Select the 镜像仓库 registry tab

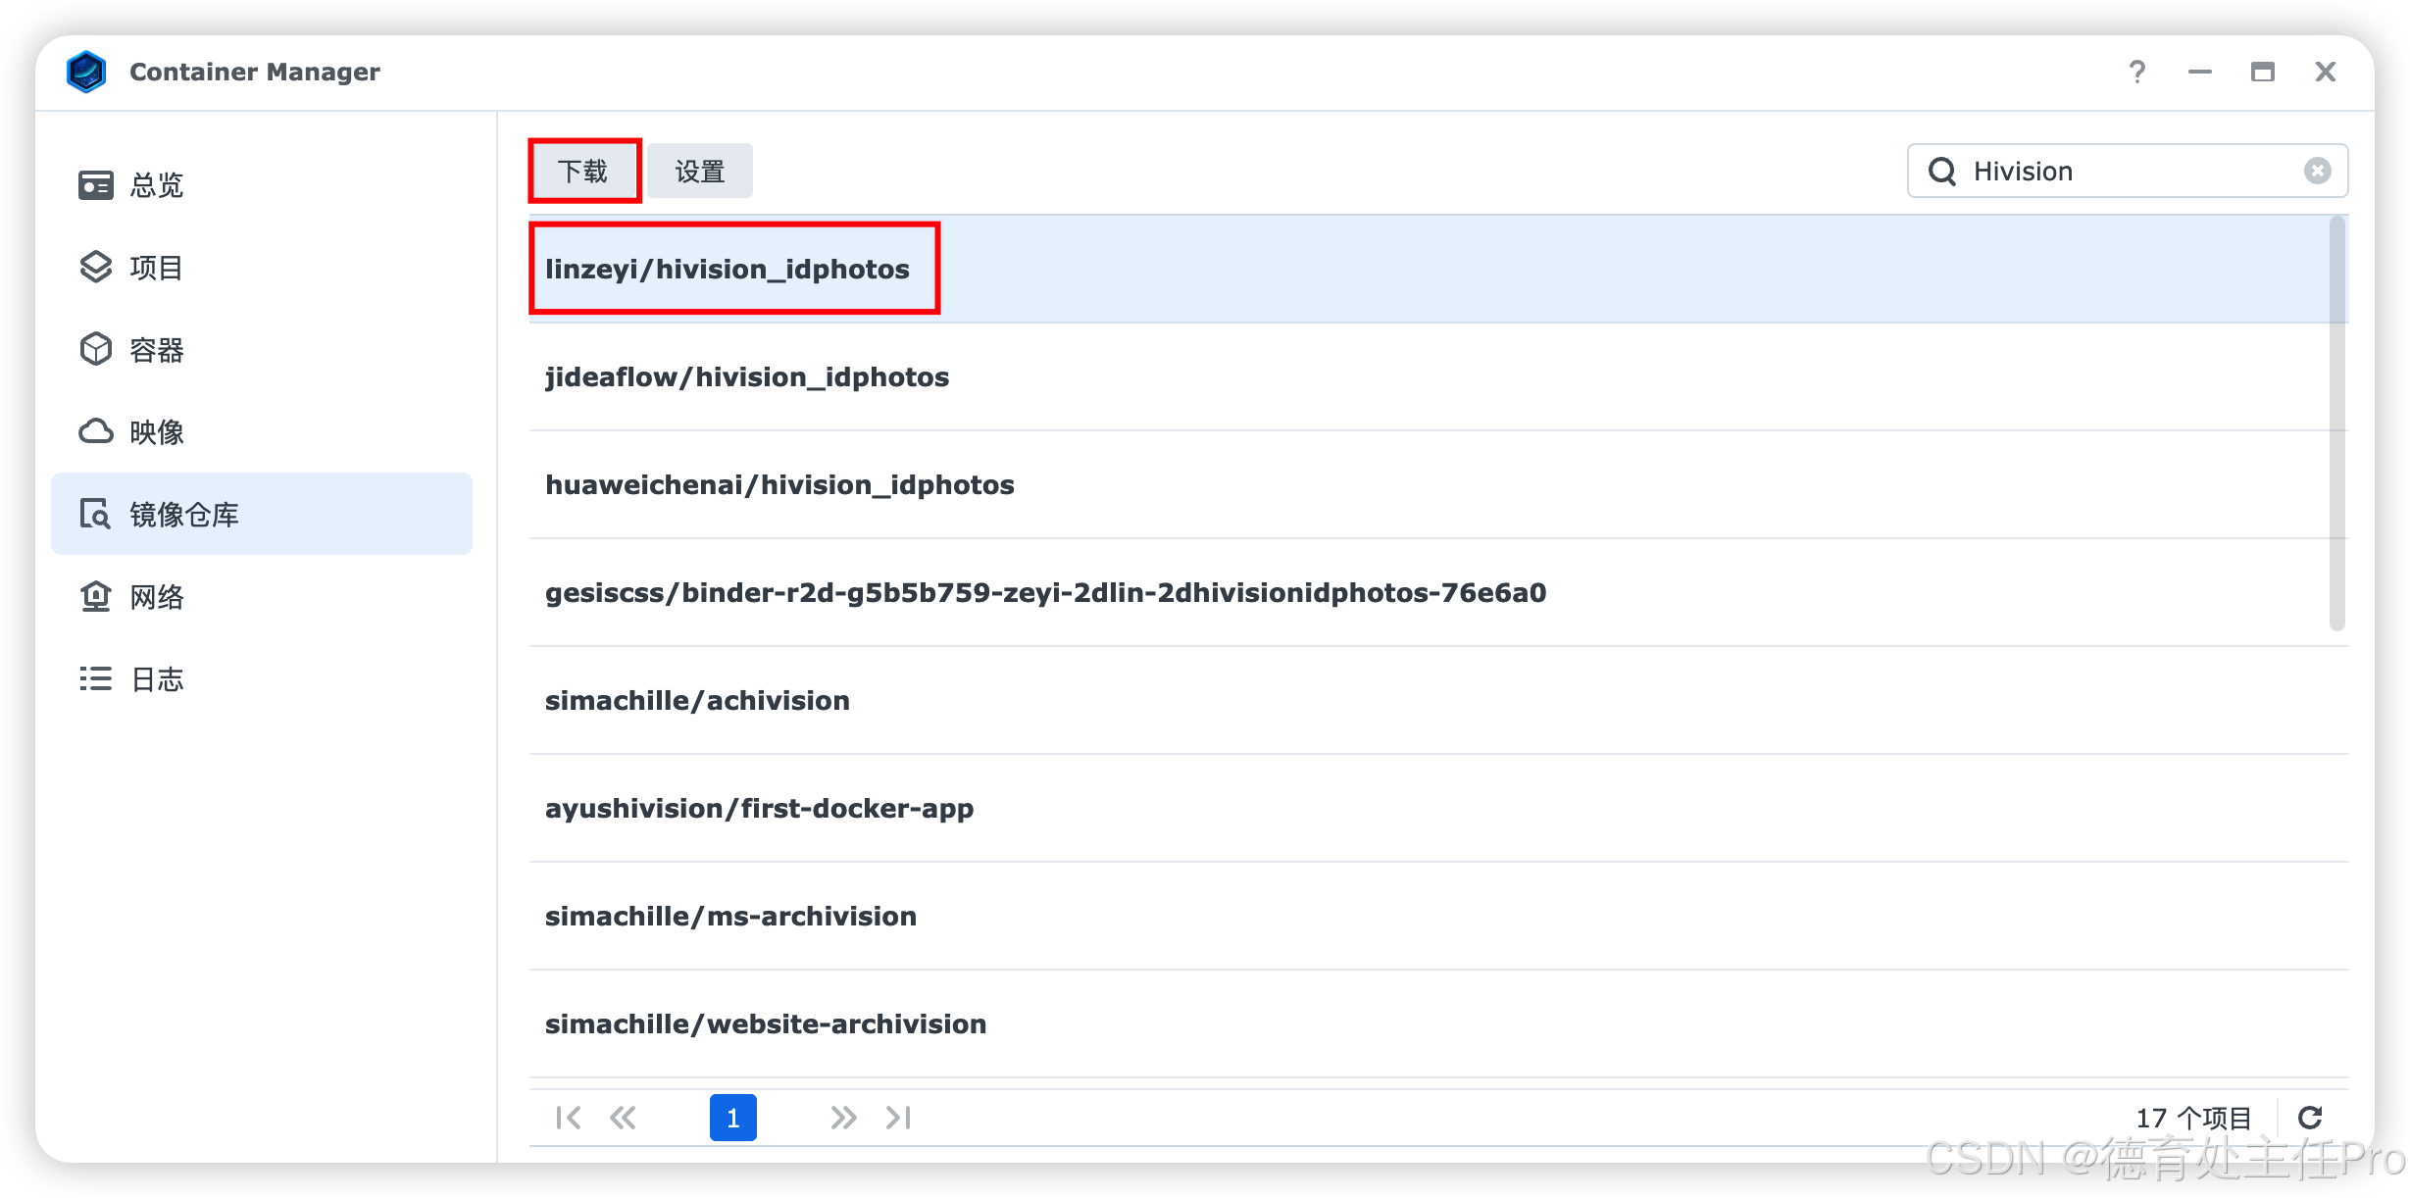[x=261, y=514]
